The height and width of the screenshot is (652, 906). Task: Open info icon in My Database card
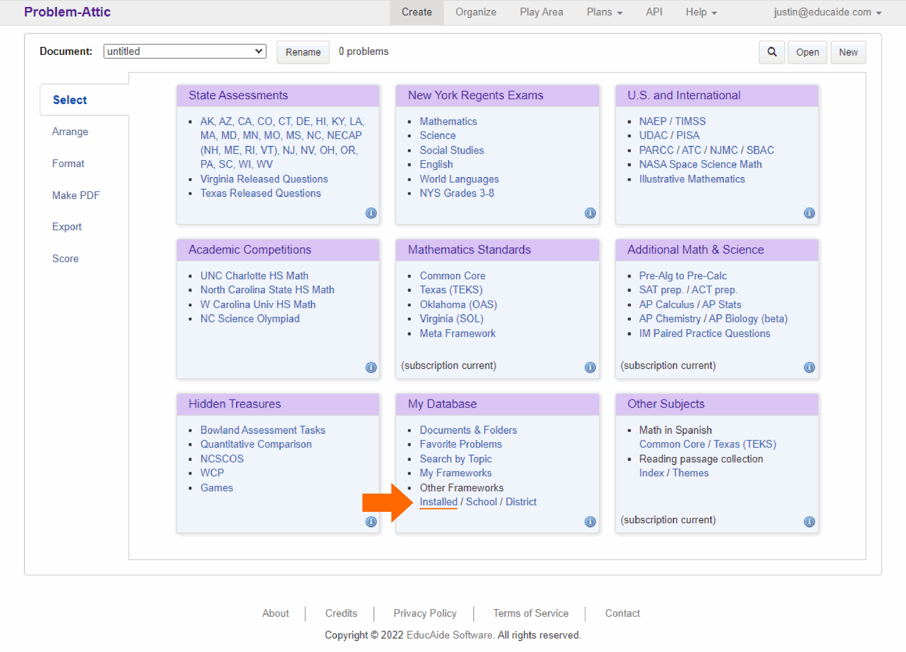tap(590, 521)
